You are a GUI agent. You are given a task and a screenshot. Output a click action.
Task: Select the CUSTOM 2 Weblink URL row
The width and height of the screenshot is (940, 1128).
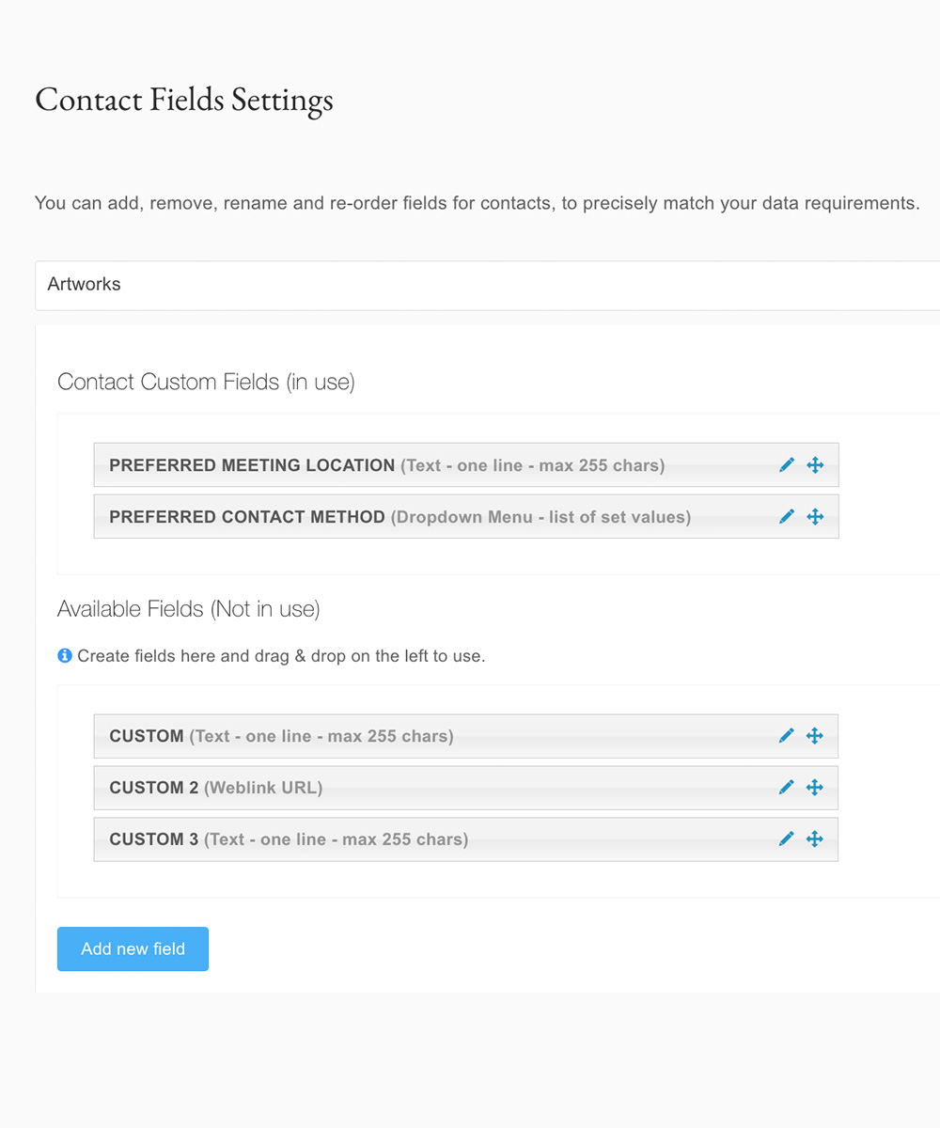click(466, 788)
